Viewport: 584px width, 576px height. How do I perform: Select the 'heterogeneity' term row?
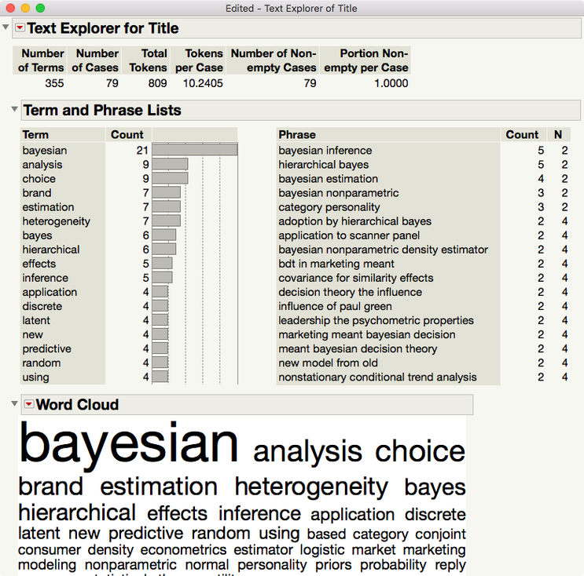tap(56, 221)
